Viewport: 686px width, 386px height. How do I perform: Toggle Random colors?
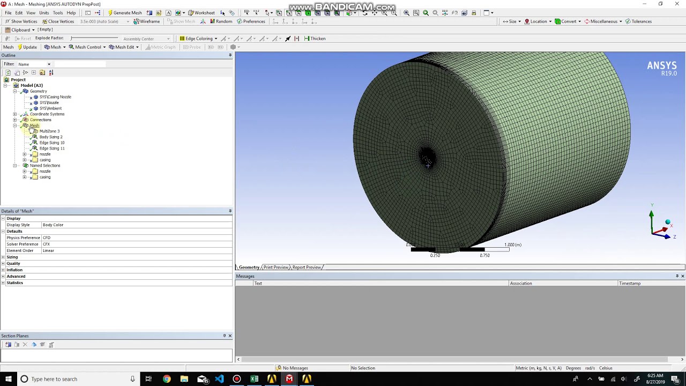tap(221, 21)
